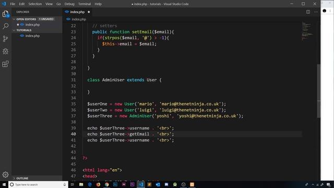Screen dimensions: 334x188
Task: Collapse the Tutorials folder section
Action: point(24,30)
